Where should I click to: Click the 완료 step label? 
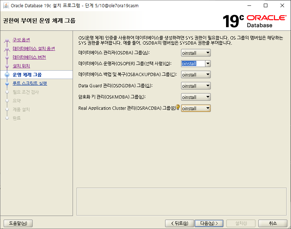(17, 118)
